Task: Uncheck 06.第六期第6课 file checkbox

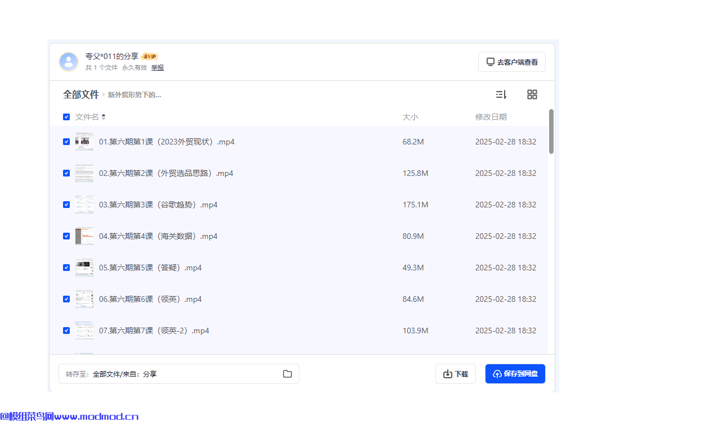Action: 66,299
